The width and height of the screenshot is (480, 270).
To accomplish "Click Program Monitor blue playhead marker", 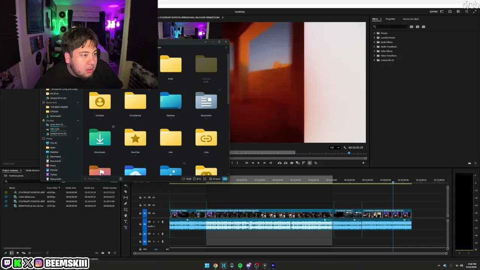I will (349, 153).
